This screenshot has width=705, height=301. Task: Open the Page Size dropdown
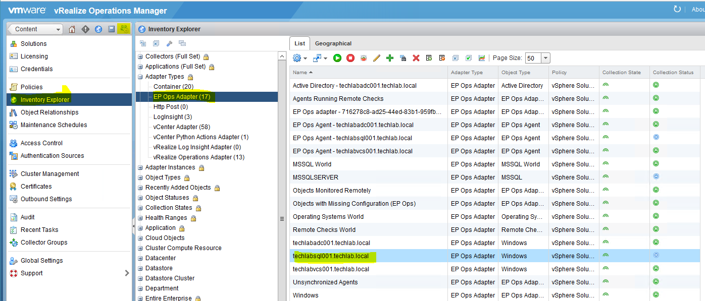pyautogui.click(x=545, y=58)
